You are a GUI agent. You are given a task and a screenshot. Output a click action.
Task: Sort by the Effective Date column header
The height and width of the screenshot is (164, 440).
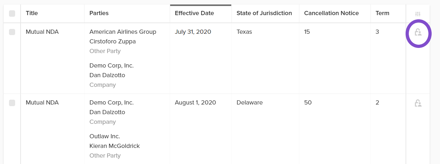[194, 13]
